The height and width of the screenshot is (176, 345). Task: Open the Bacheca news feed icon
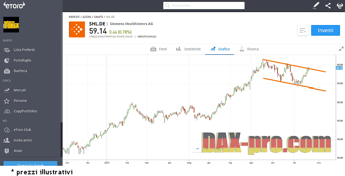click(x=7, y=71)
